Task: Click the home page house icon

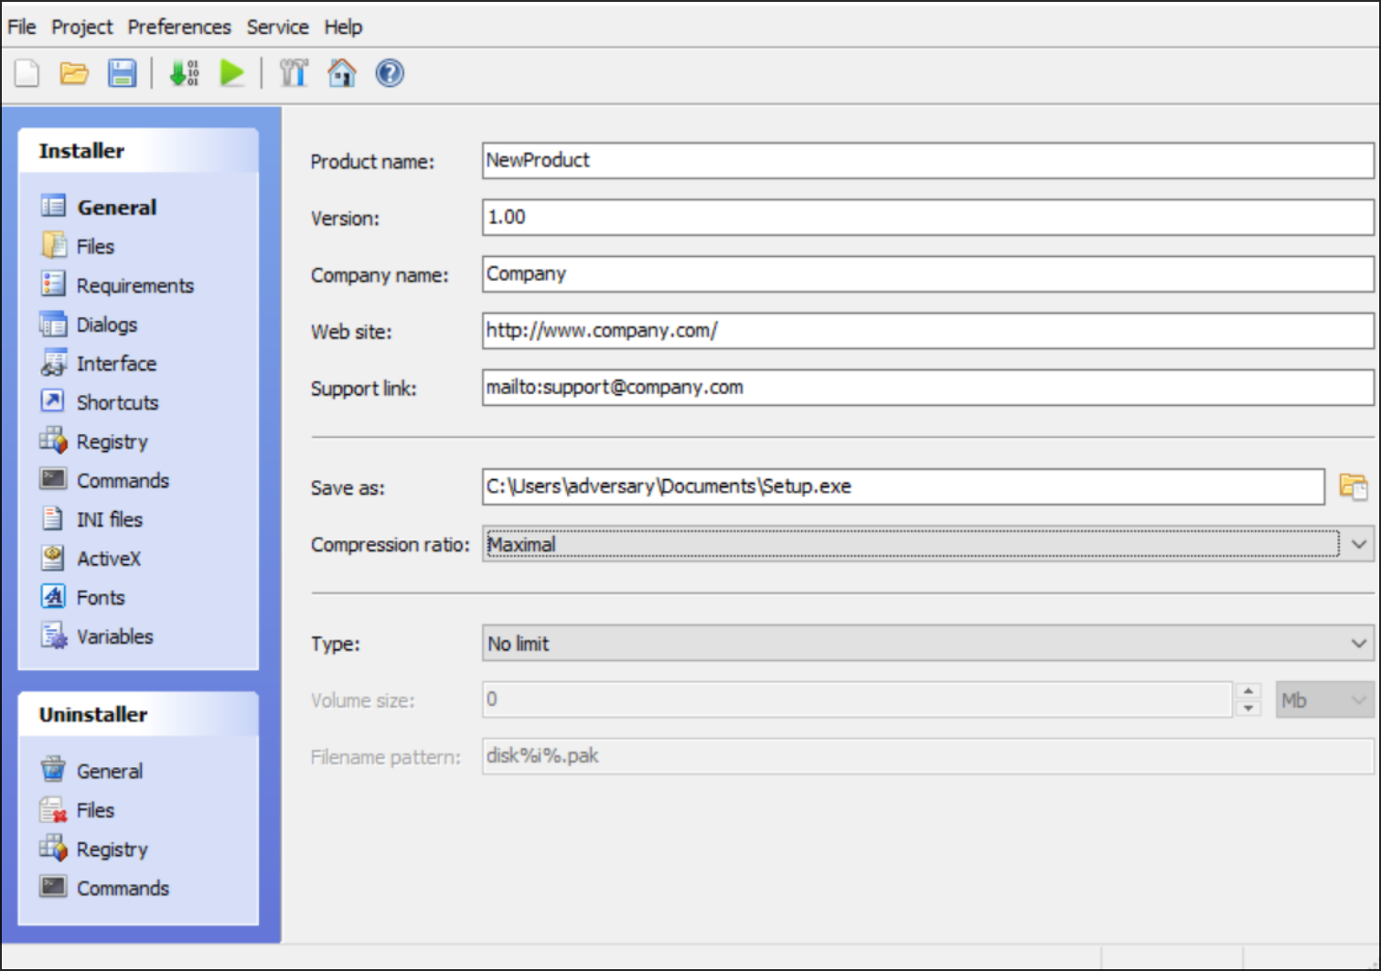Action: point(342,73)
